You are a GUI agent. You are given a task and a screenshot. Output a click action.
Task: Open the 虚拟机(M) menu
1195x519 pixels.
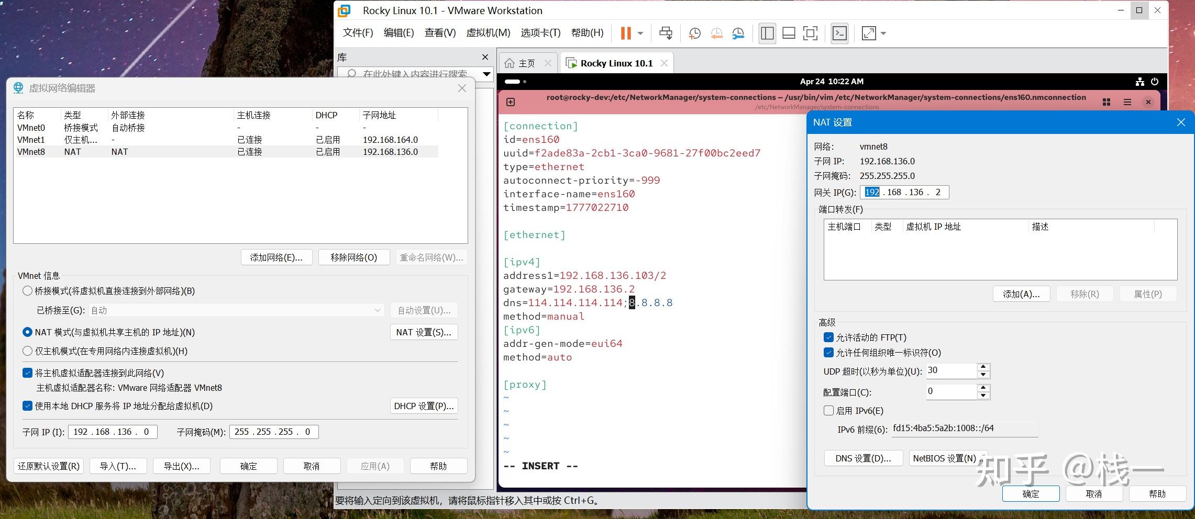pos(488,33)
